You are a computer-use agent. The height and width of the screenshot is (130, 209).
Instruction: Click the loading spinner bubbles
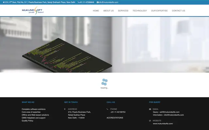coord(104,82)
